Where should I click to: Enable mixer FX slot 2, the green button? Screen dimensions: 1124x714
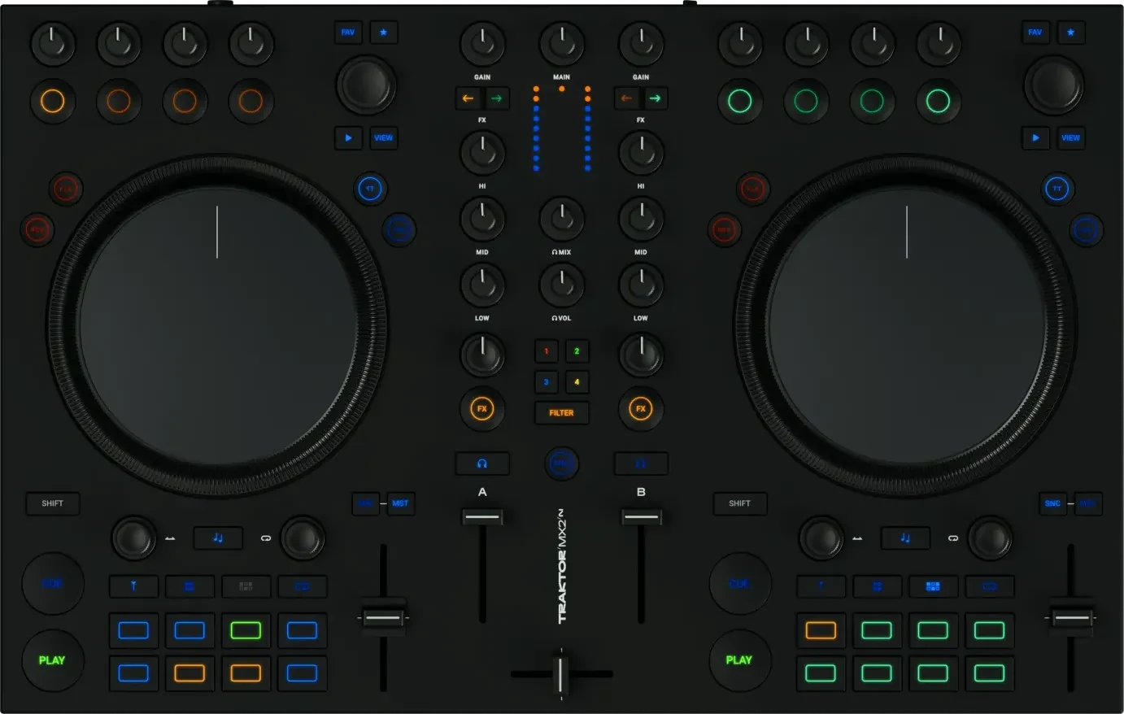tap(577, 351)
